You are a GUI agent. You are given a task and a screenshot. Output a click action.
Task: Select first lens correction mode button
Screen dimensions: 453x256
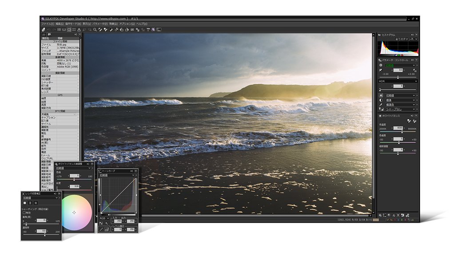click(24, 203)
